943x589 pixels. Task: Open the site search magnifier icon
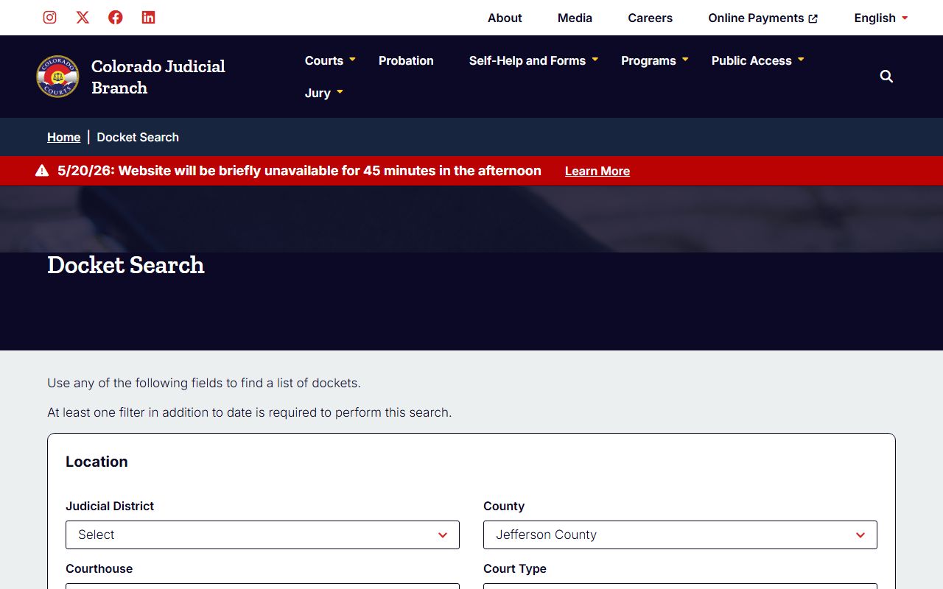click(886, 77)
